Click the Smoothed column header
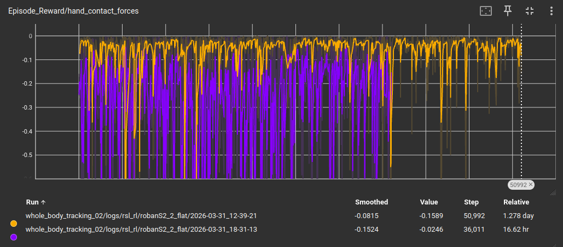This screenshot has height=247, width=563. (x=371, y=202)
